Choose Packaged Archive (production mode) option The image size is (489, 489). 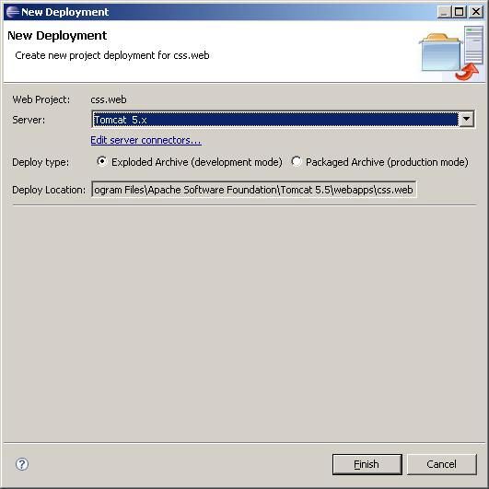pyautogui.click(x=297, y=161)
